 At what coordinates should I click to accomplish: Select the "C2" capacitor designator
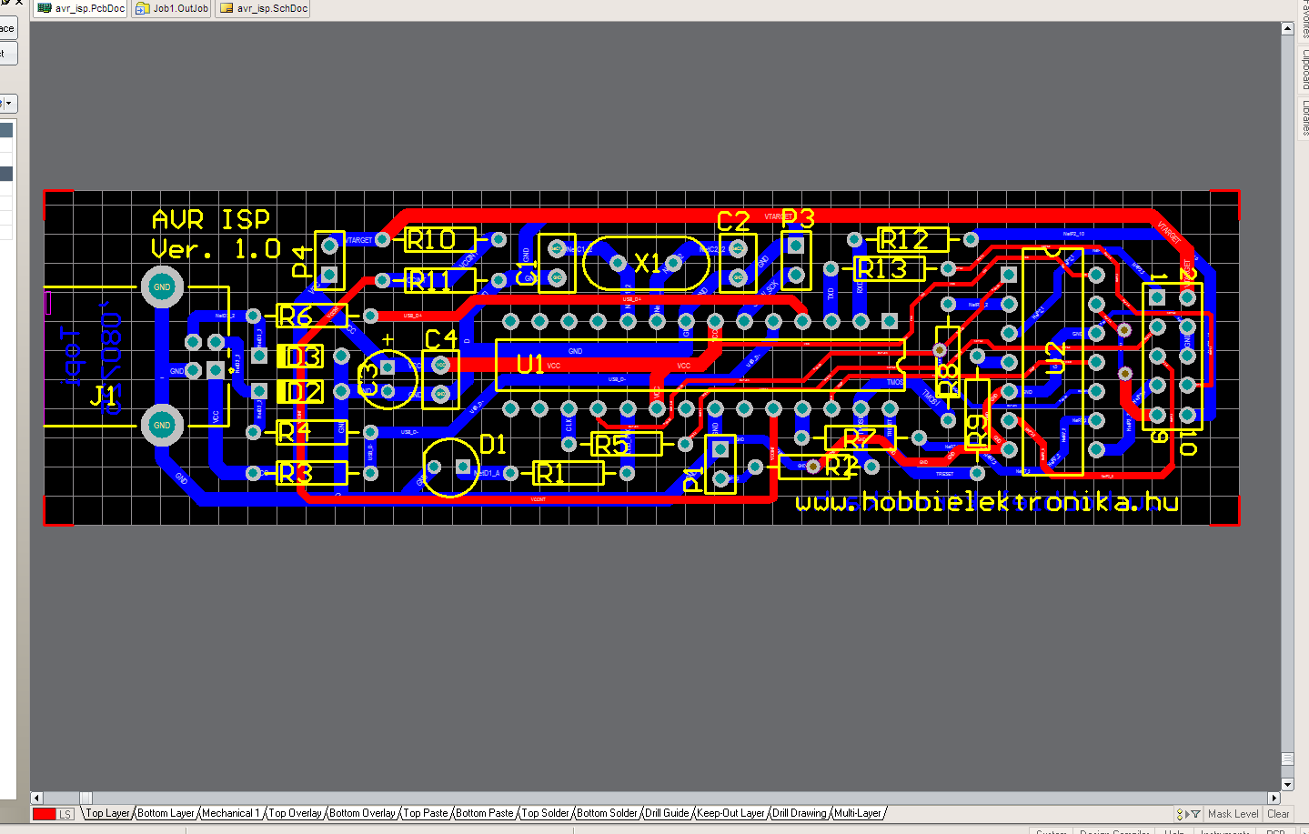(733, 222)
